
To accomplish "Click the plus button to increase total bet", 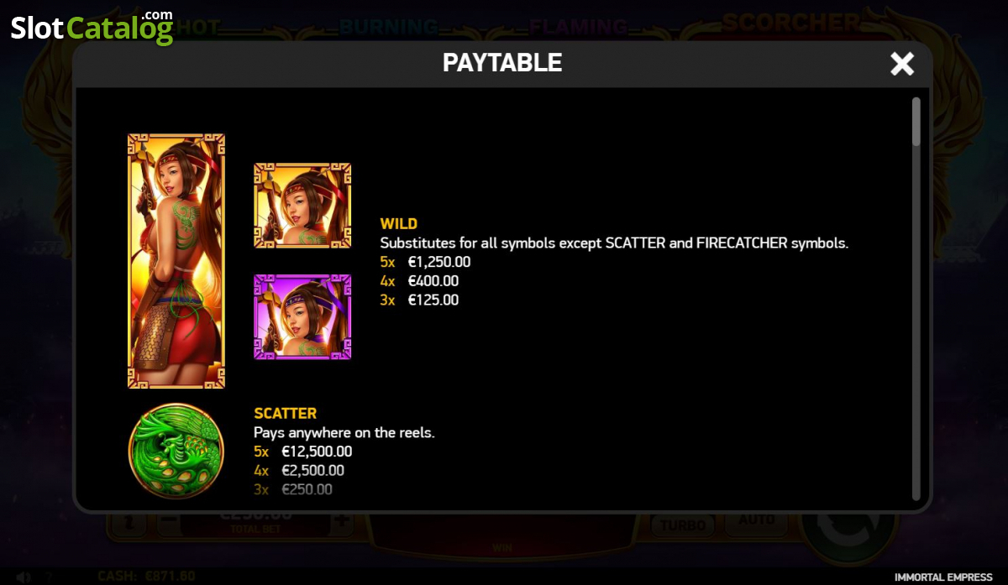I will pos(341,521).
